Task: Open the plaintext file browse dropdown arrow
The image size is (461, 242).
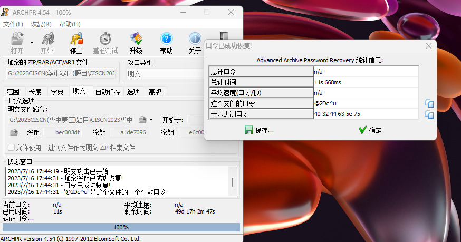Action: (151, 120)
